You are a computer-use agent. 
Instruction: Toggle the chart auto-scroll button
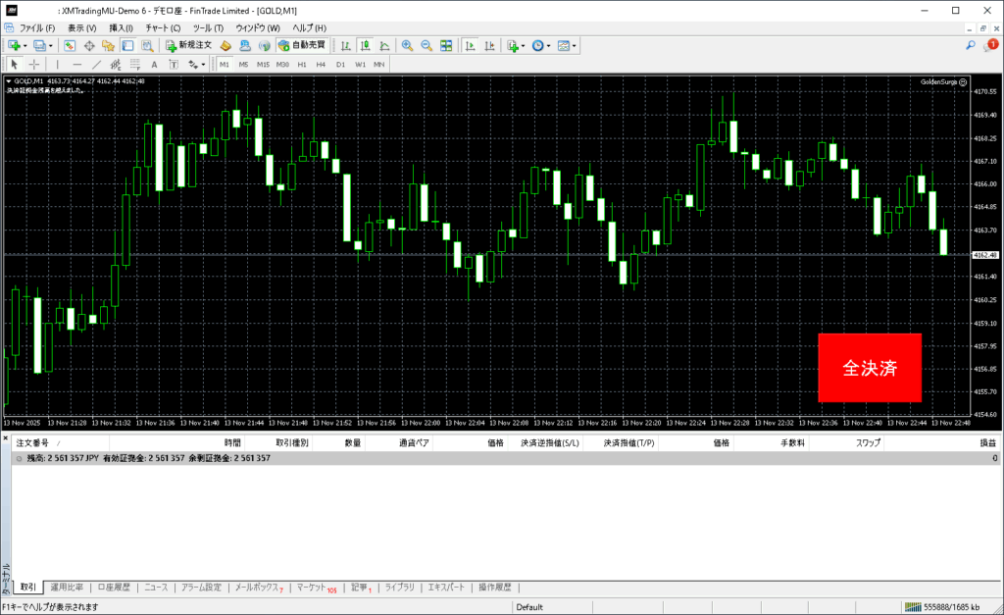(470, 45)
